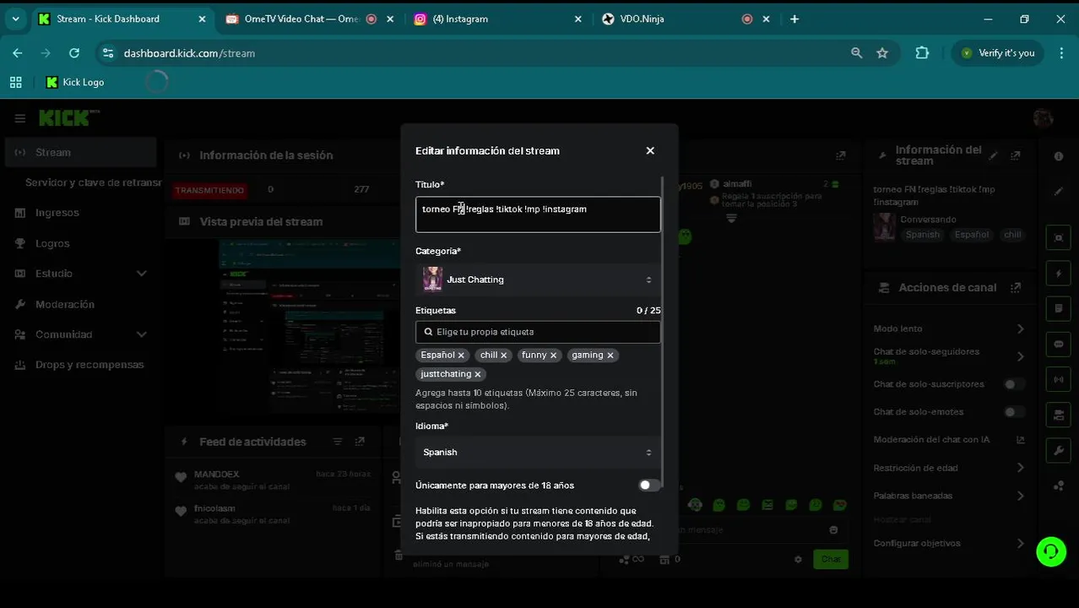Click the hamburger menu icon
The image size is (1079, 608).
(20, 118)
